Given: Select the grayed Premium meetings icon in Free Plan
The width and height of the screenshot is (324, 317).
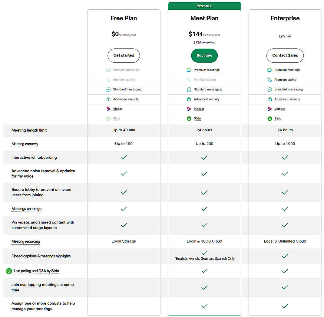Looking at the screenshot, I should point(108,70).
